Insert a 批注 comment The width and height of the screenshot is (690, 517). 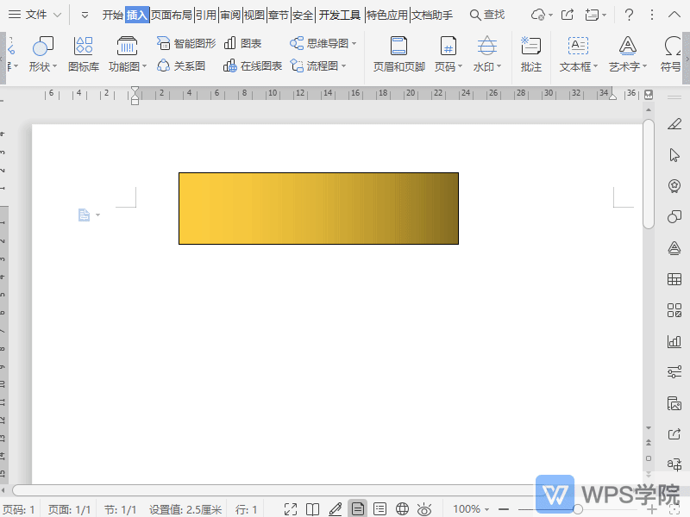tap(531, 53)
